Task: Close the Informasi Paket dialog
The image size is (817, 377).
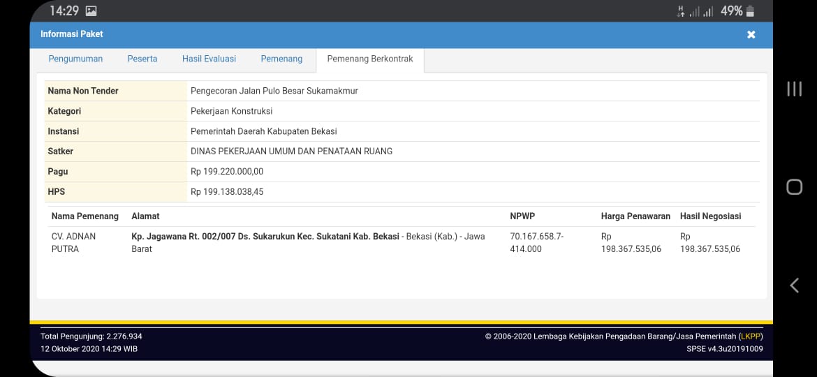Action: (x=751, y=34)
